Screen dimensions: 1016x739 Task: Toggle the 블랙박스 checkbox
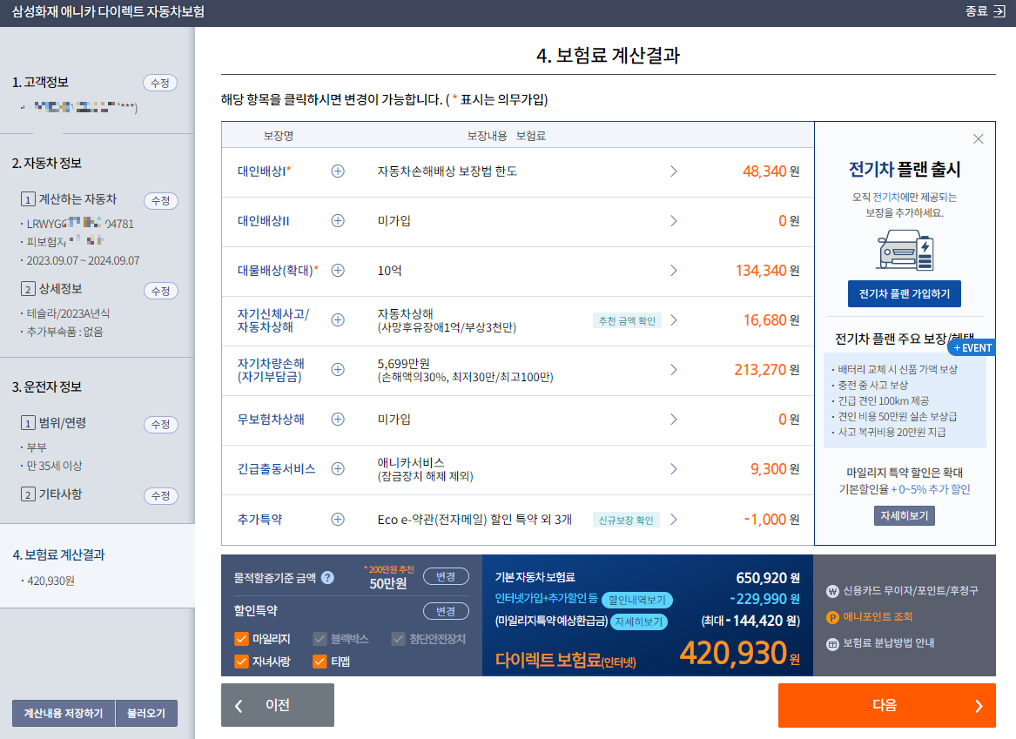(320, 639)
